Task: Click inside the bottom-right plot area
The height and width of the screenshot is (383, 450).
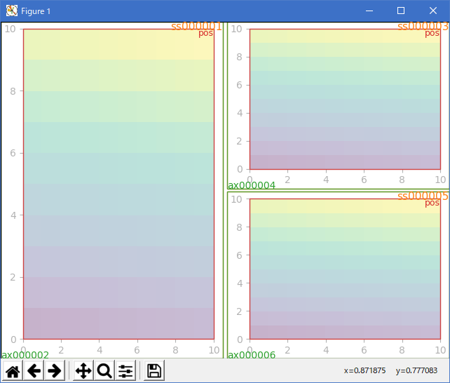Action: coord(346,269)
